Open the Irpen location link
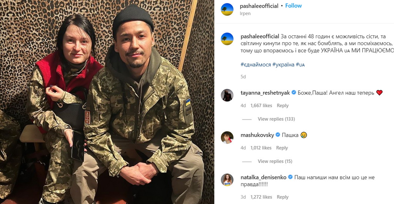This screenshot has height=204, width=394. 245,13
